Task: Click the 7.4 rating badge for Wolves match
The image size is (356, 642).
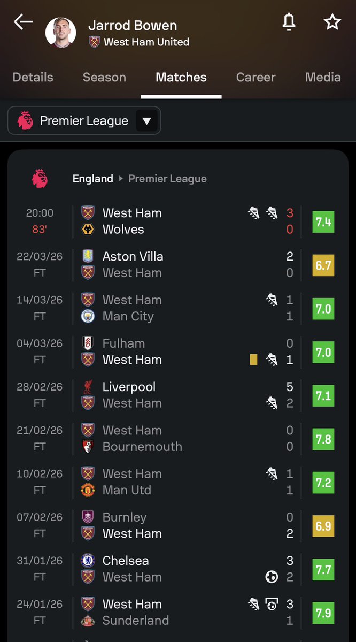Action: [x=323, y=221]
